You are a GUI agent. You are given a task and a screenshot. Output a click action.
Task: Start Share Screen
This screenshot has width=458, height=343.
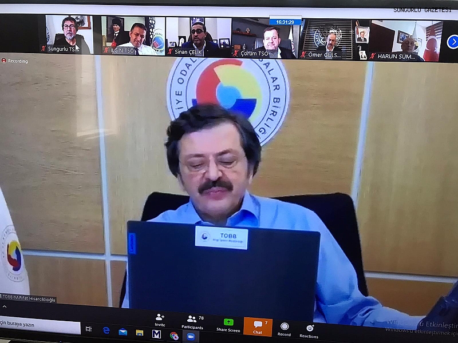[x=228, y=325]
